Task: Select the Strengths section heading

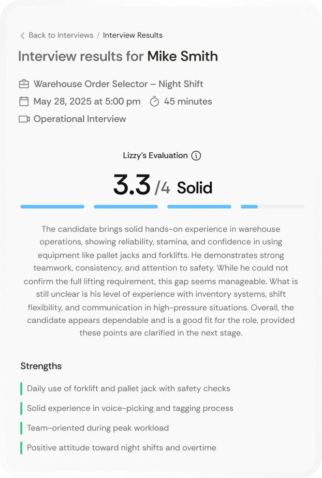Action: (x=41, y=366)
